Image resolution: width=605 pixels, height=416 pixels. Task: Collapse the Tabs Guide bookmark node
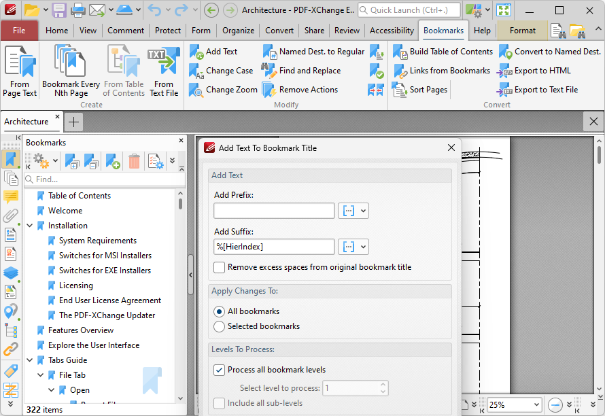30,360
